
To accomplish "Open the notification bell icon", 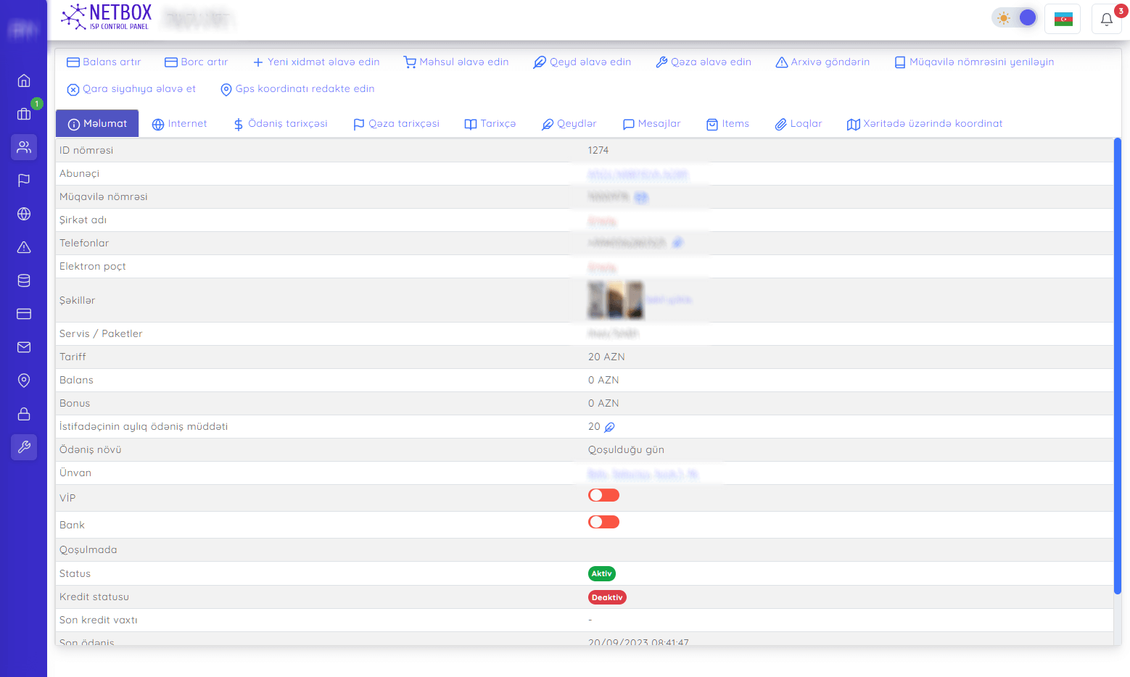I will pyautogui.click(x=1106, y=19).
